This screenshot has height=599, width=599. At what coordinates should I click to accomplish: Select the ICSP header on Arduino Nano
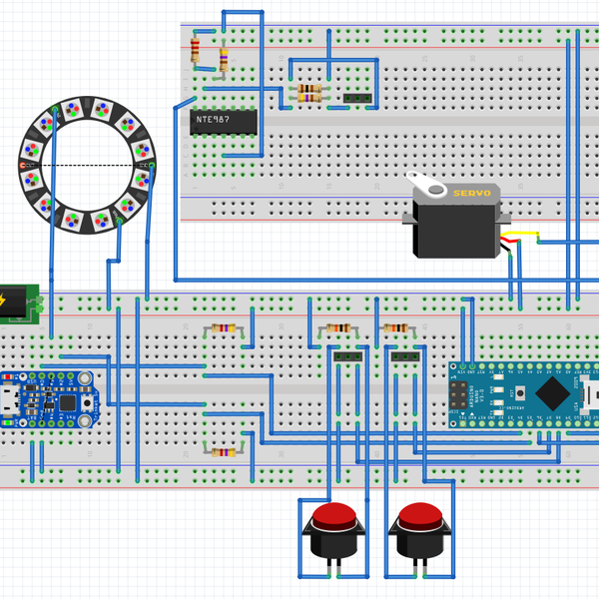(458, 395)
